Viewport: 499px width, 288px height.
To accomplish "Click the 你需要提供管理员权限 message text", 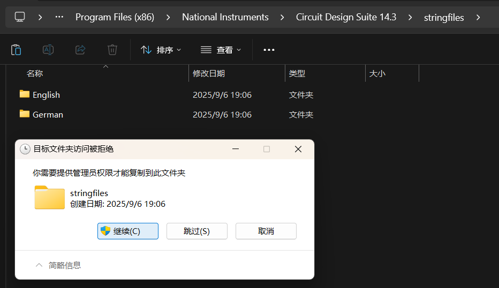I will click(109, 173).
